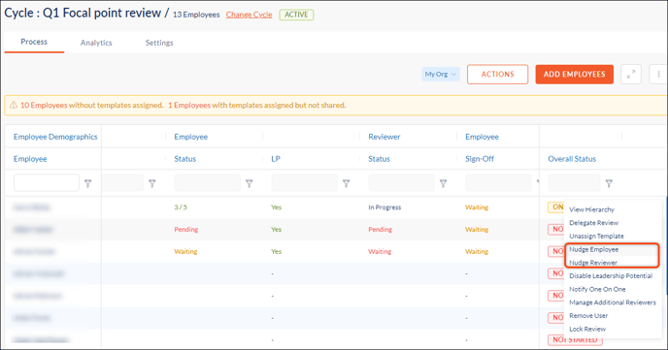Image resolution: width=668 pixels, height=350 pixels.
Task: Click the LP filter input field
Action: tap(305, 183)
